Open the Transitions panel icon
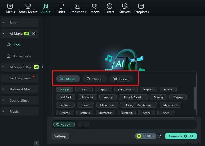This screenshot has width=205, height=146. tap(78, 6)
